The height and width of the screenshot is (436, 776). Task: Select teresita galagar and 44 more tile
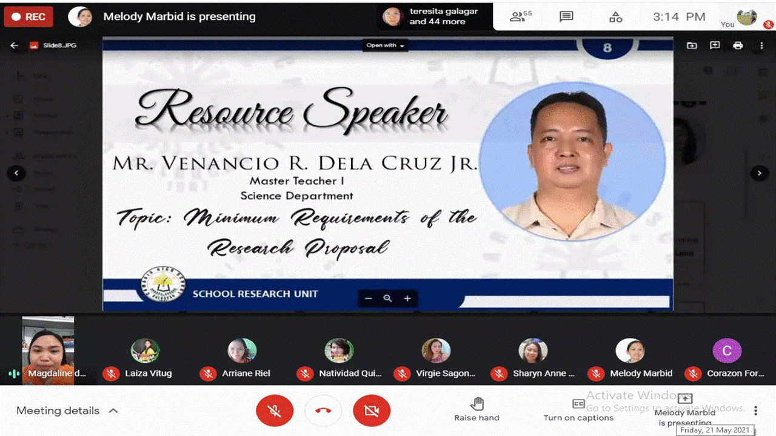435,16
